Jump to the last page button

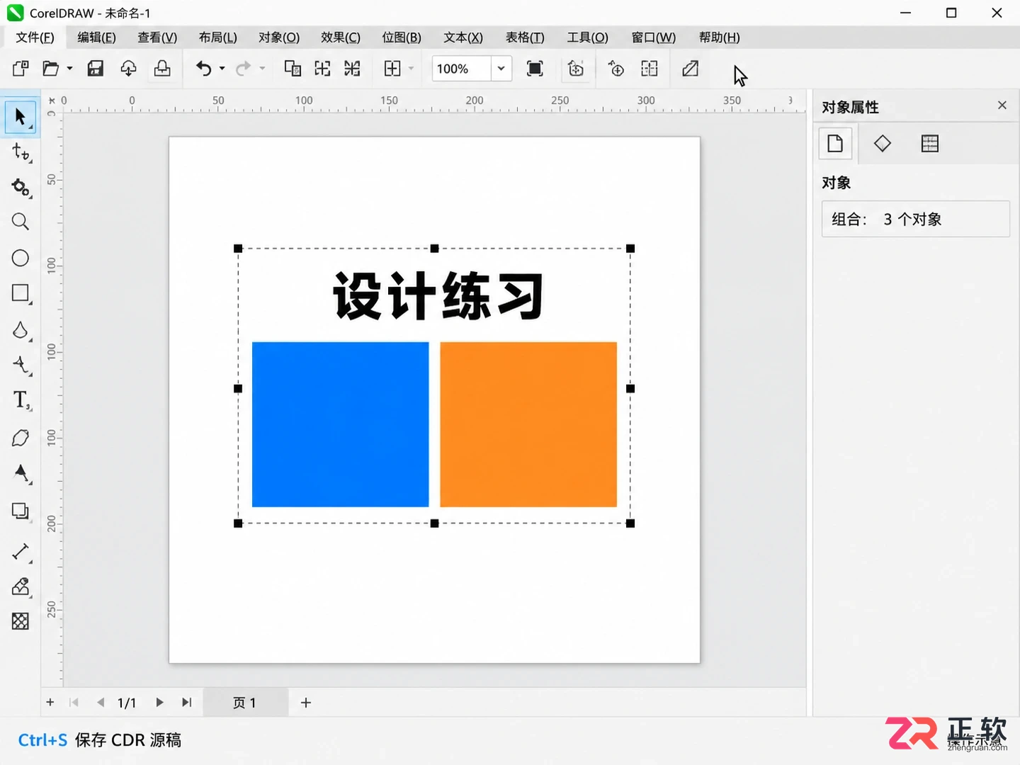186,703
